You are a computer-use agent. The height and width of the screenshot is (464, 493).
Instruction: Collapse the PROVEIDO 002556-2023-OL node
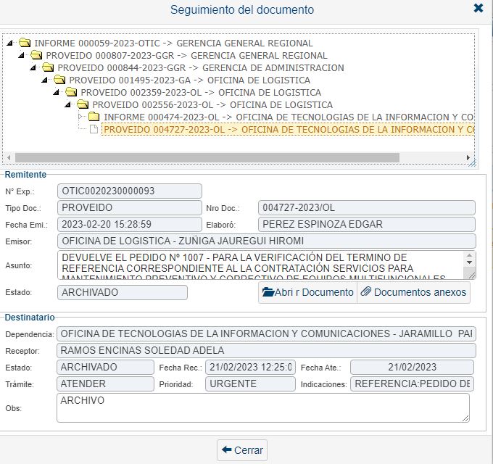(x=68, y=104)
